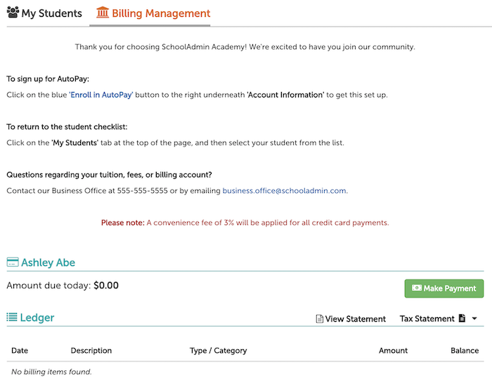Click the View Statement document icon
Image resolution: width=492 pixels, height=383 pixels.
(319, 318)
